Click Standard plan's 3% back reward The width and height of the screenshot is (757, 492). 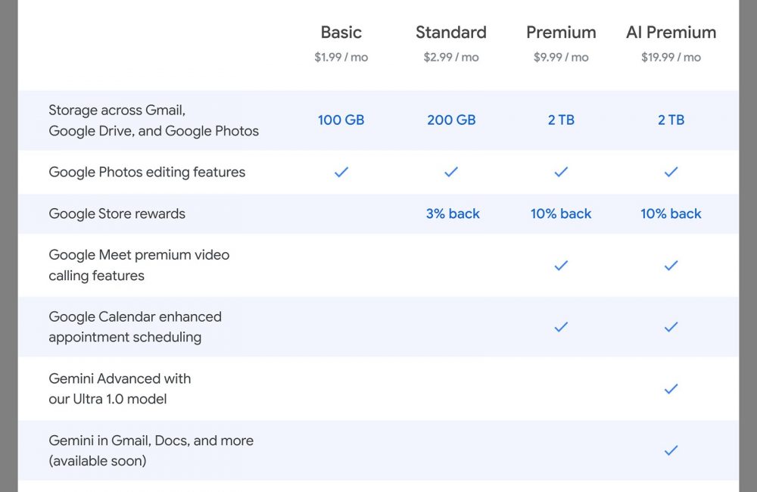click(x=453, y=214)
